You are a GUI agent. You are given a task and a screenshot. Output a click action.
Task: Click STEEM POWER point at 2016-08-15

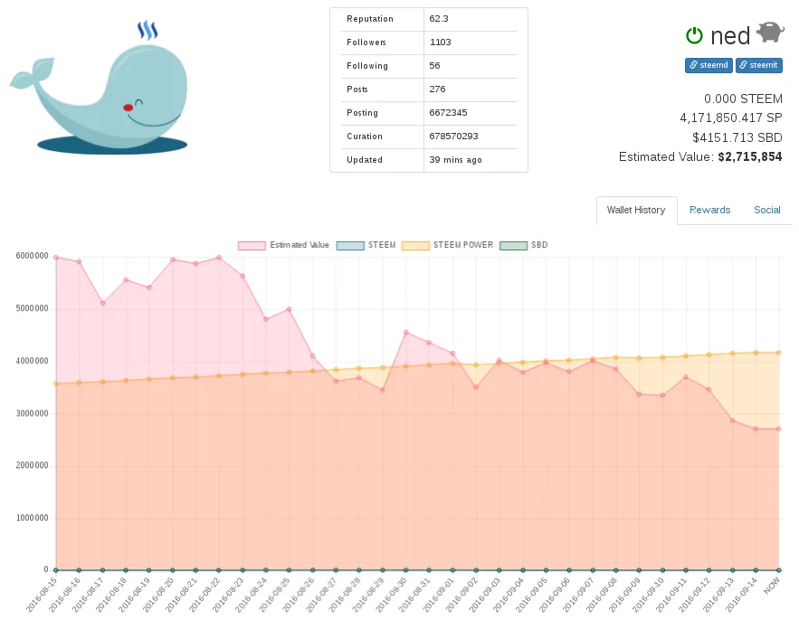point(56,384)
